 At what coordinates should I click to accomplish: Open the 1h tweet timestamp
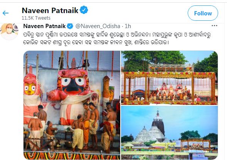pos(128,26)
